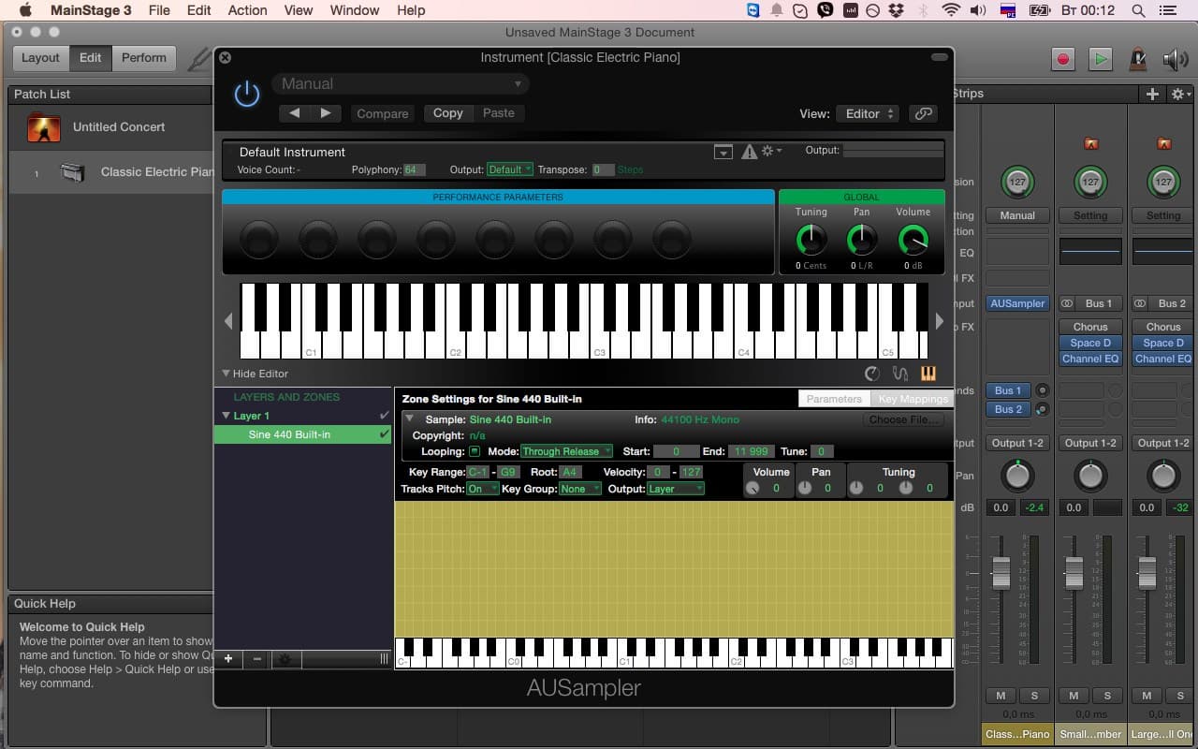1198x749 pixels.
Task: Switch to the Parameters tab
Action: [x=833, y=399]
